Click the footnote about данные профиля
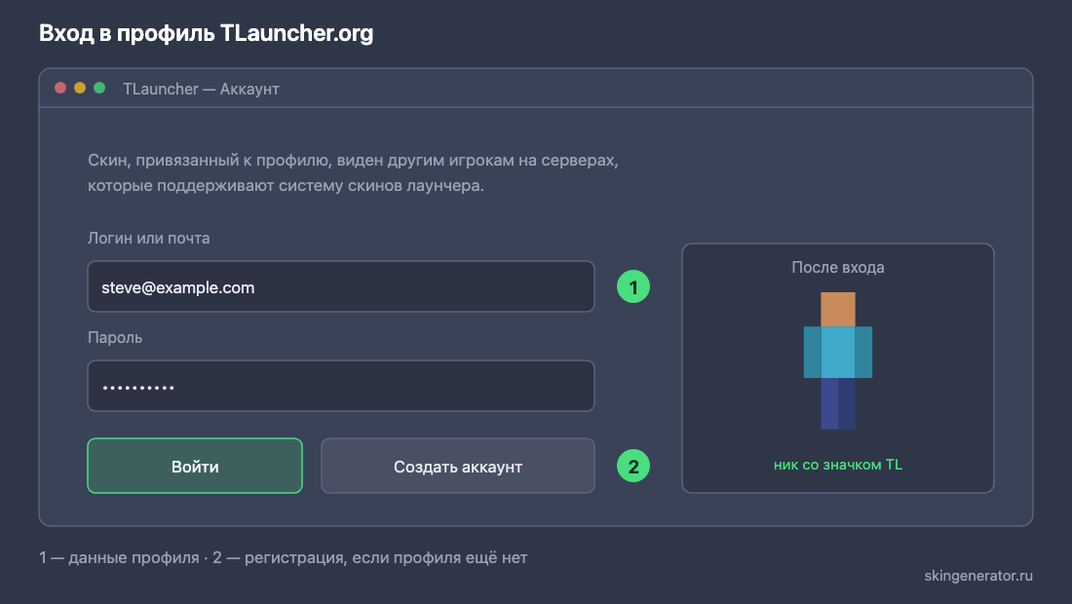Viewport: 1072px width, 604px height. [x=283, y=557]
